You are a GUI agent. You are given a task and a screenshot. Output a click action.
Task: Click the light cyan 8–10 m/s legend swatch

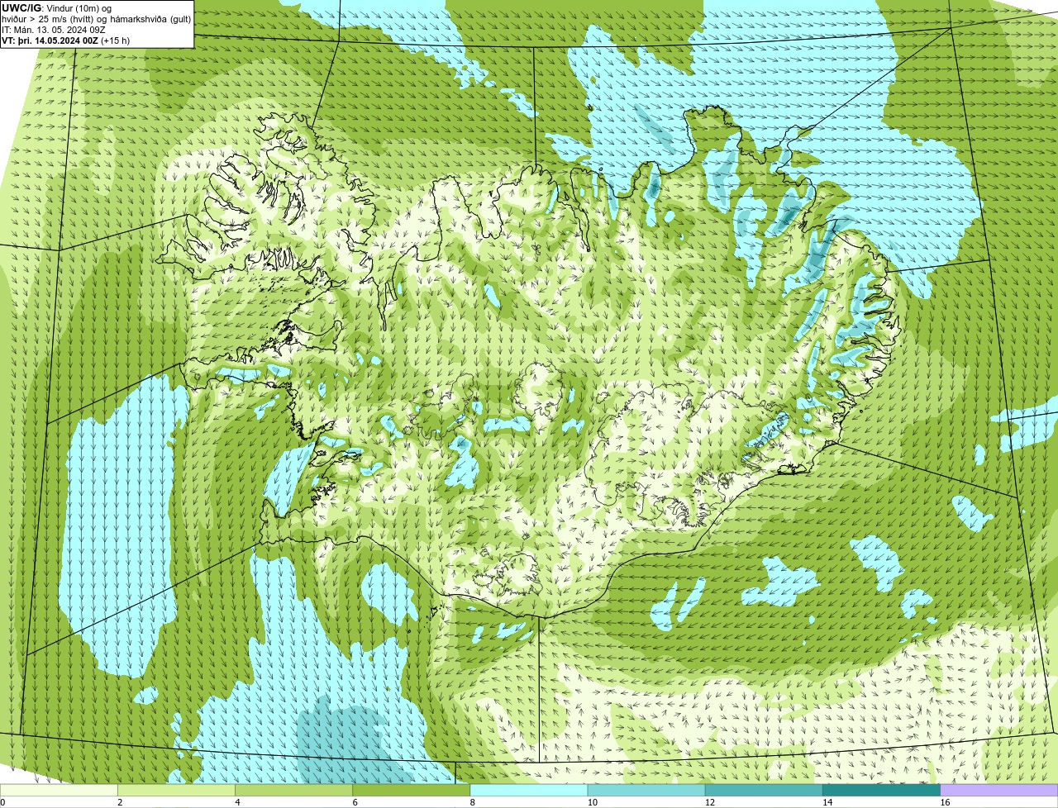[x=529, y=790]
